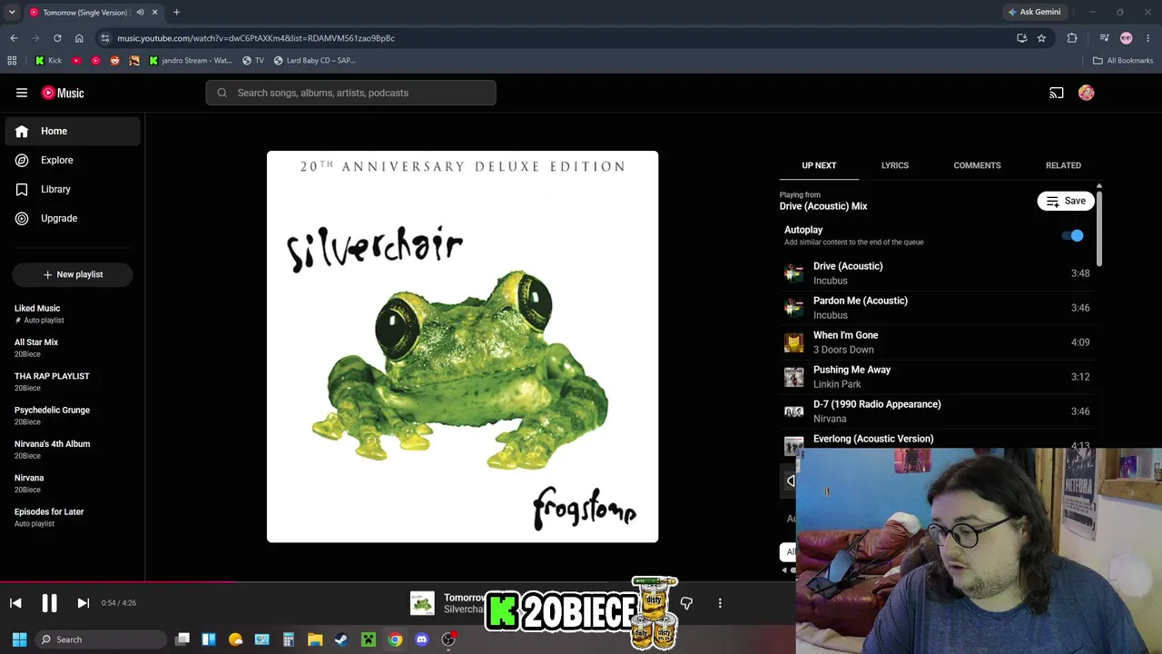The height and width of the screenshot is (654, 1162).
Task: Skip to the next track
Action: (x=83, y=603)
